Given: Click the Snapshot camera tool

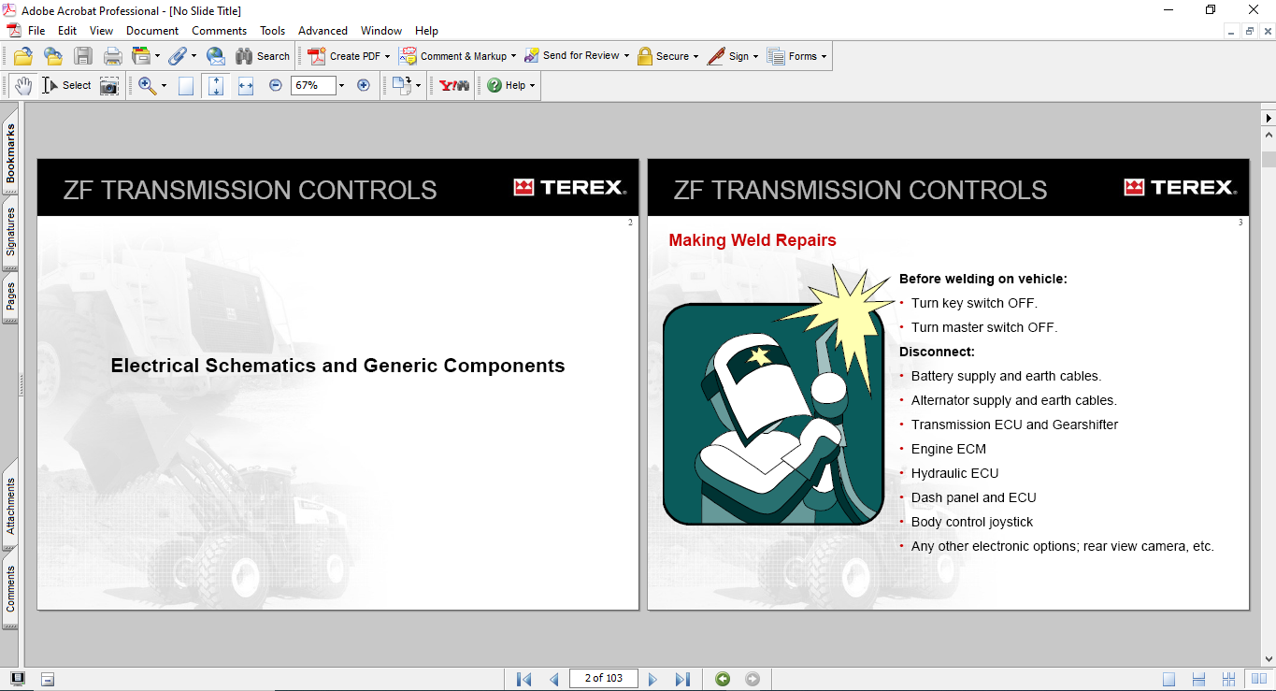Looking at the screenshot, I should pyautogui.click(x=109, y=86).
